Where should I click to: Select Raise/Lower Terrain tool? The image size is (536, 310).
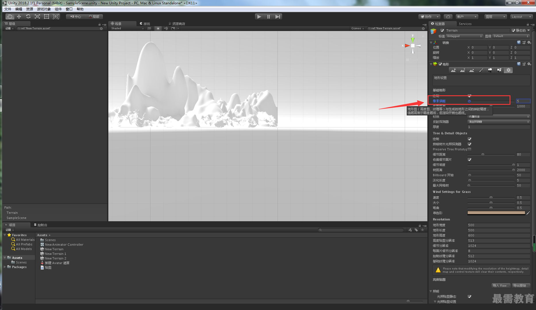pyautogui.click(x=453, y=70)
